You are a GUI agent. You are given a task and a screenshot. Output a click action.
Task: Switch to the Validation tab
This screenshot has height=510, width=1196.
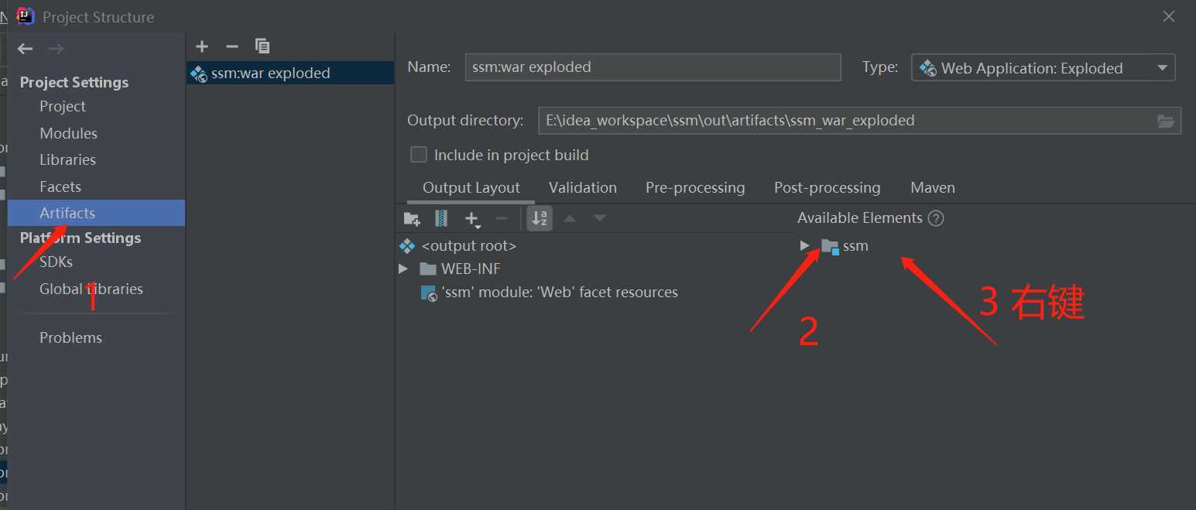583,187
